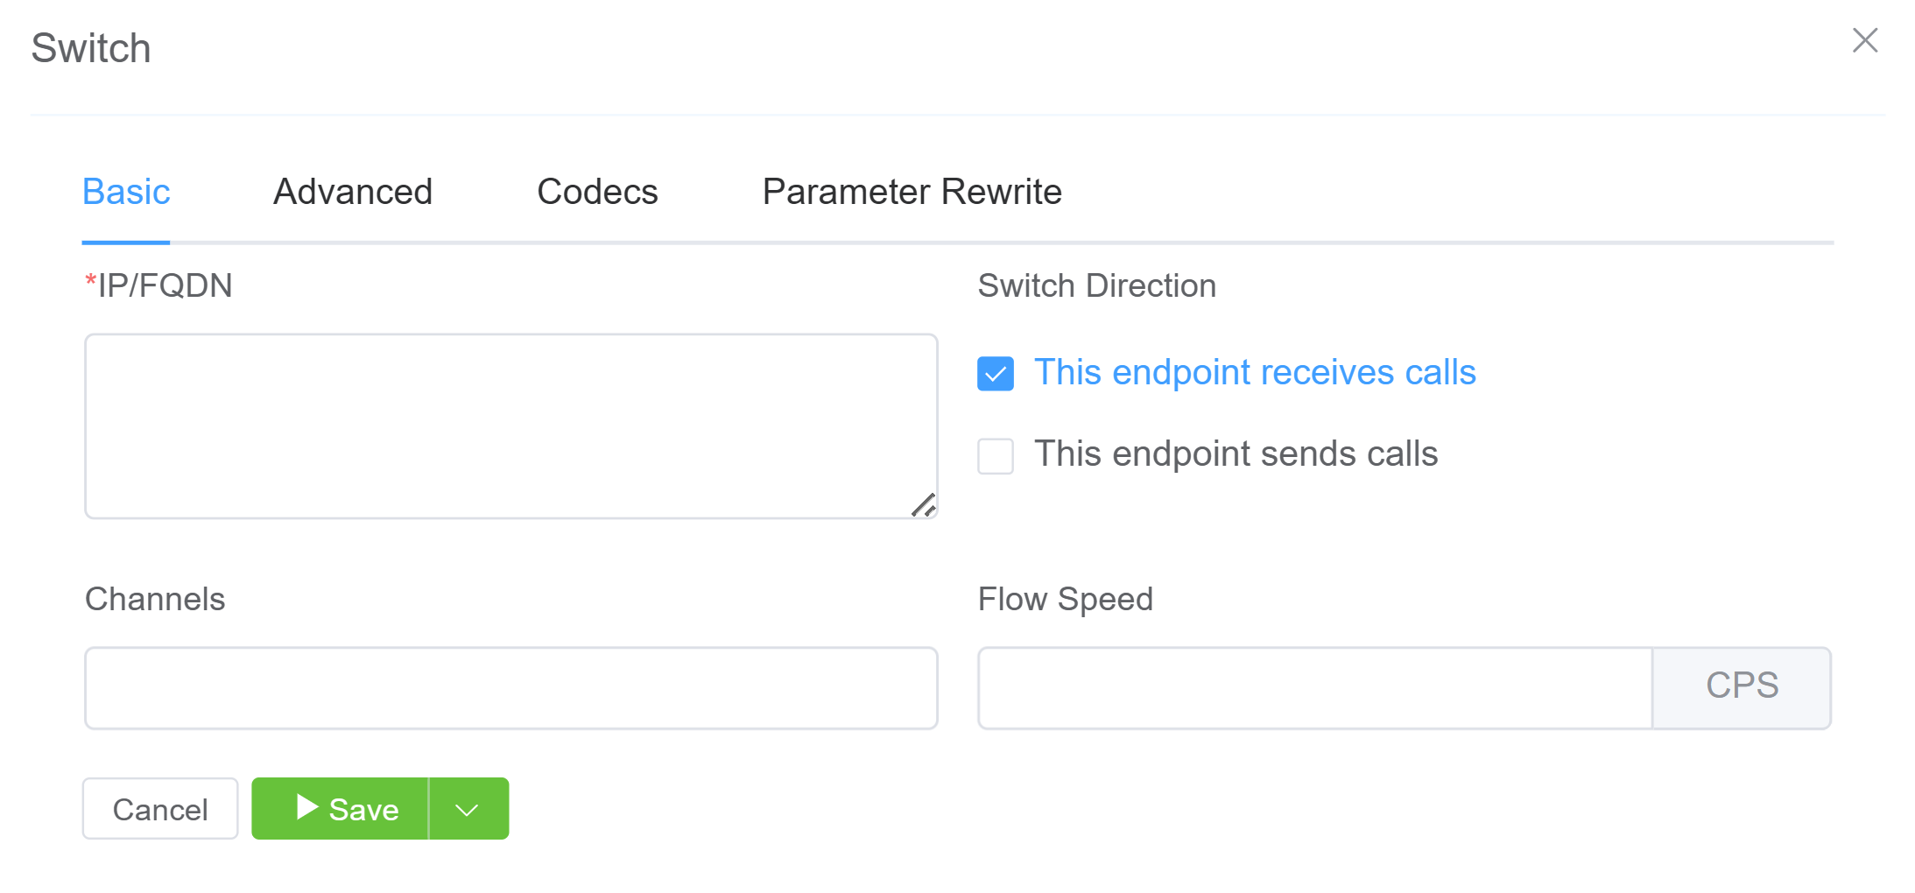Switch to the Basic tab

point(126,192)
